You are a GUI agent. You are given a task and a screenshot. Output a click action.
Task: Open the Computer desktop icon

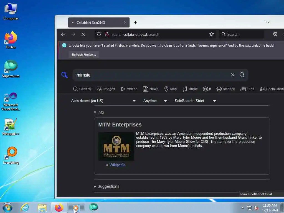point(11,12)
